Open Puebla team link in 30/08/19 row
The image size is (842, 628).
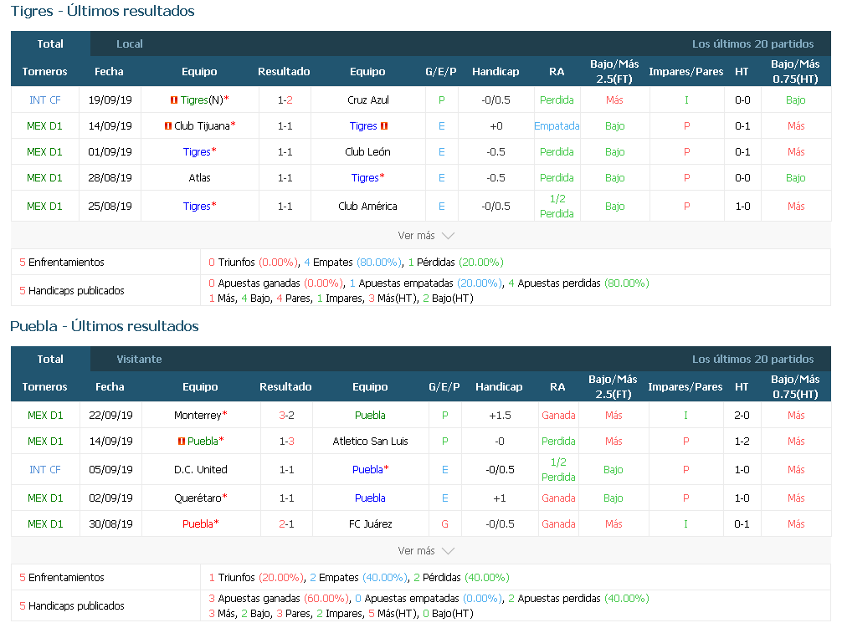tap(198, 524)
